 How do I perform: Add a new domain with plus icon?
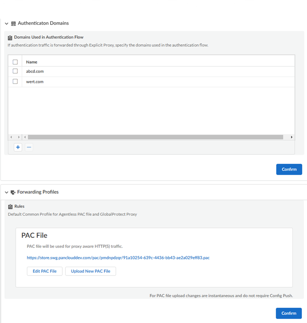[x=18, y=147]
